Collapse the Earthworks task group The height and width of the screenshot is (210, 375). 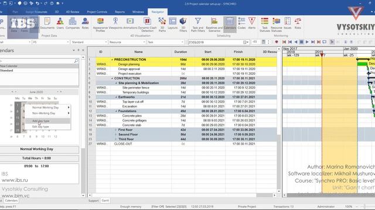(116, 97)
